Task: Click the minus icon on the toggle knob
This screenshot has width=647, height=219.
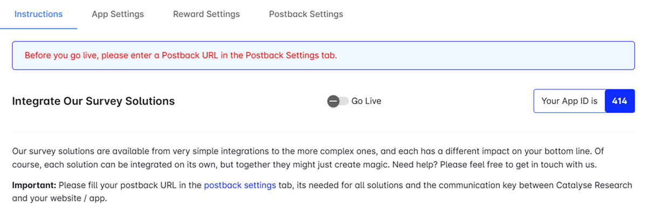Action: point(333,101)
